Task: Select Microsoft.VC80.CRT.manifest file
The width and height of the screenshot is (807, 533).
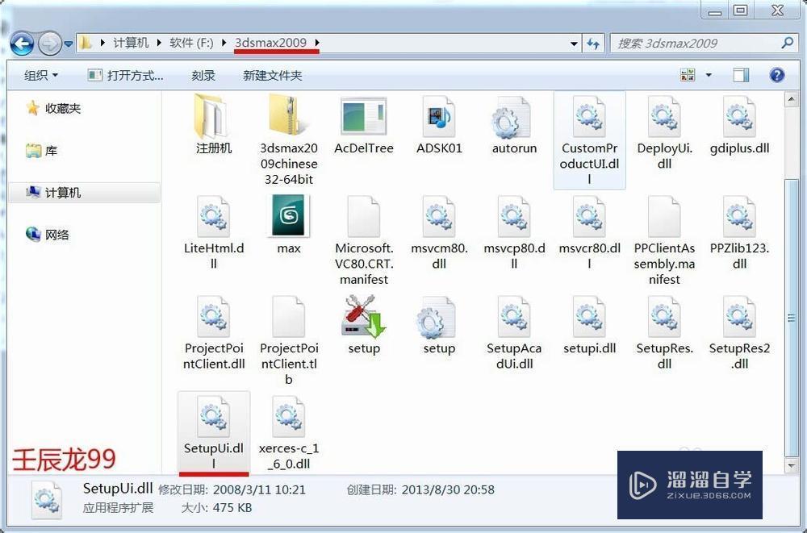Action: (x=364, y=241)
